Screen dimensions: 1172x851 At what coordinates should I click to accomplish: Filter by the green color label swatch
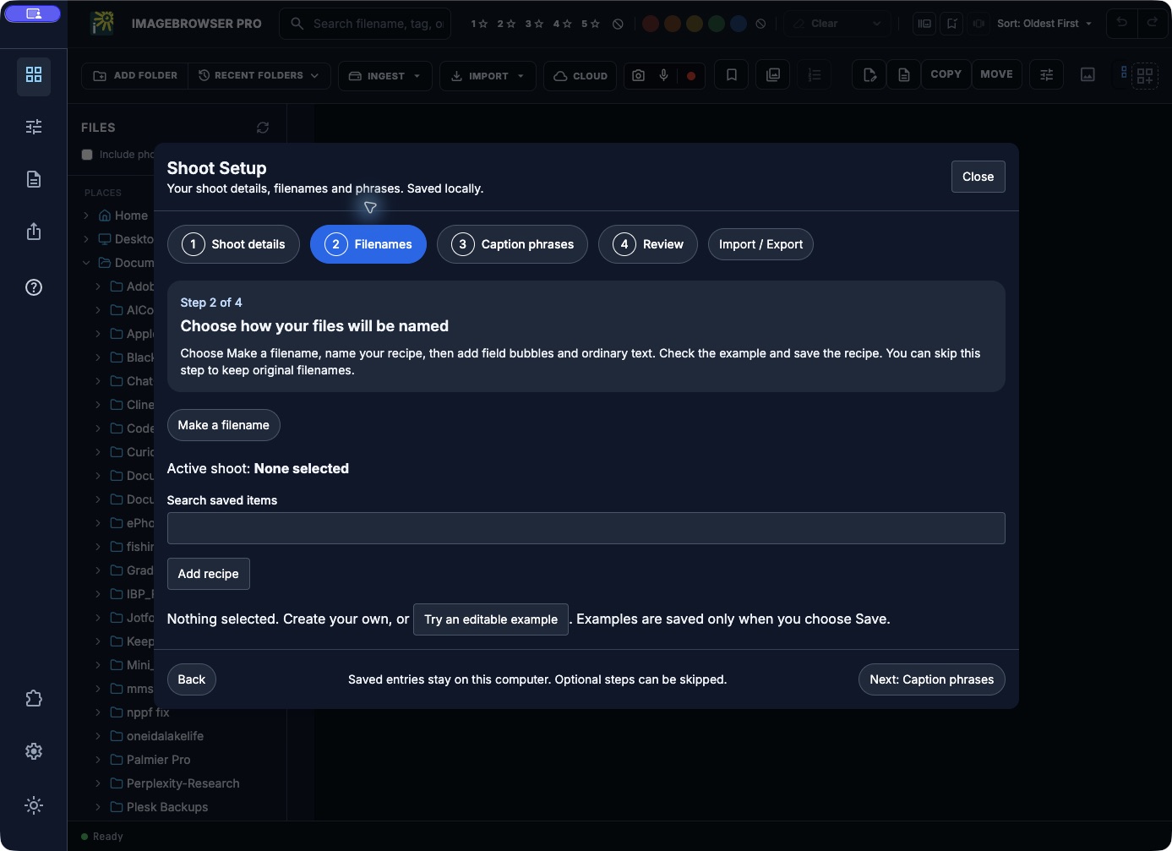[x=717, y=24]
